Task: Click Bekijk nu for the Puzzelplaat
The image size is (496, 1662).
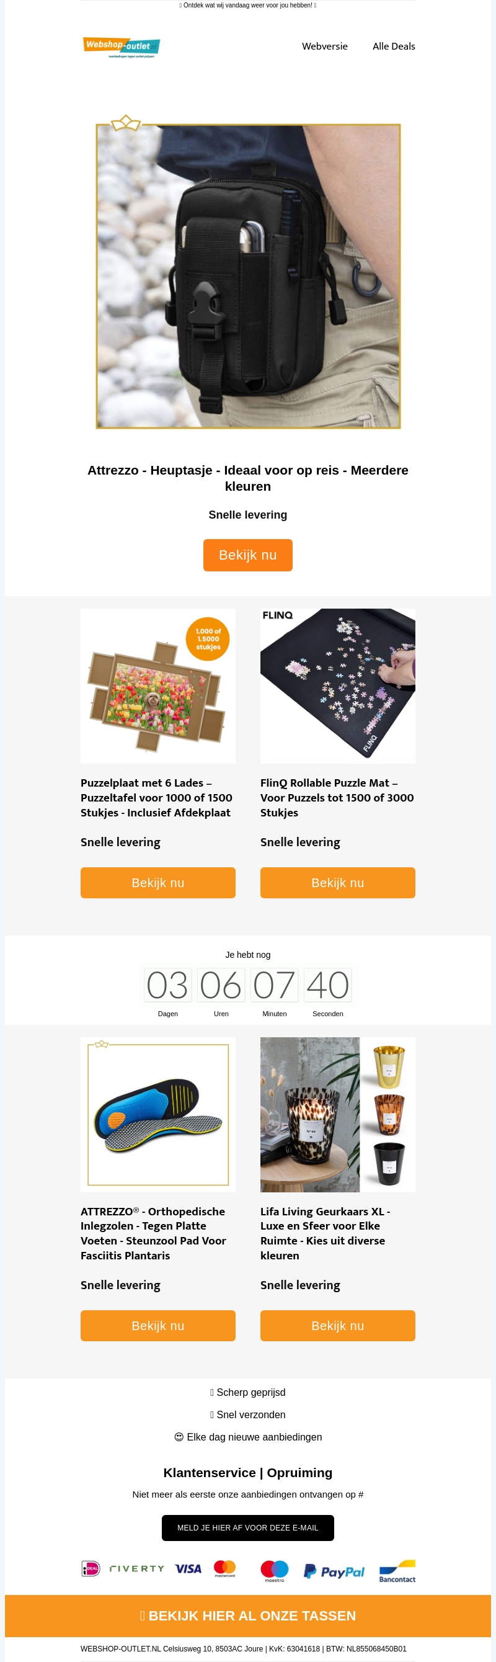Action: [x=158, y=883]
